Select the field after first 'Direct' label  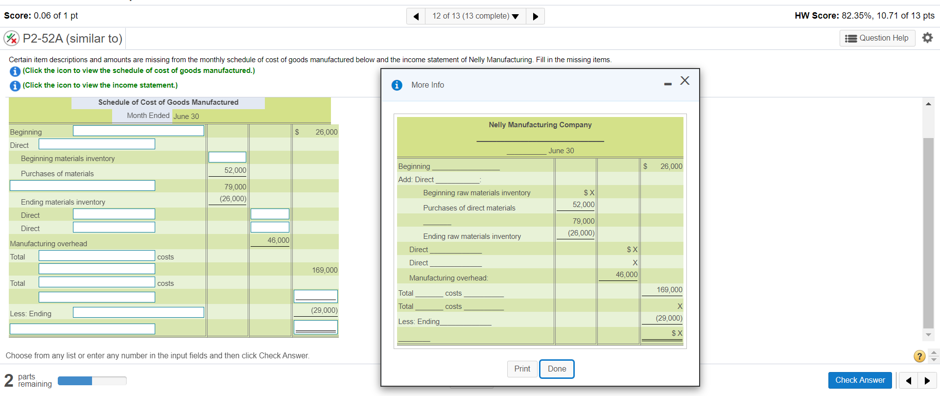97,144
